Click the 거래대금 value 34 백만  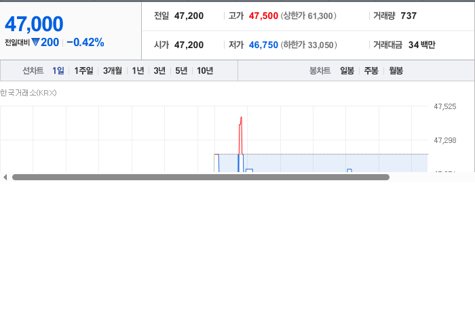422,45
